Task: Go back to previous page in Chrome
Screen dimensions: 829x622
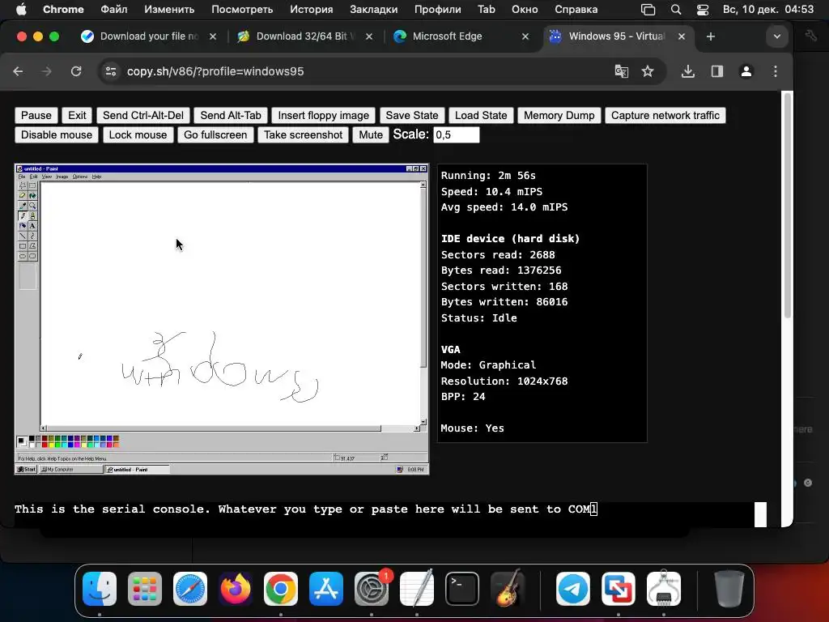Action: pyautogui.click(x=18, y=71)
